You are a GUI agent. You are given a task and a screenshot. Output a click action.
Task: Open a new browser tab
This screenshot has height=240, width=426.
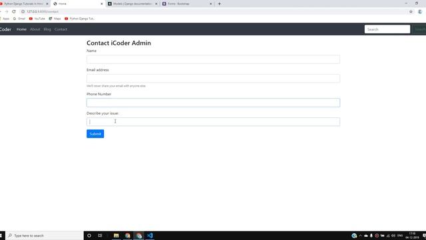click(x=219, y=4)
